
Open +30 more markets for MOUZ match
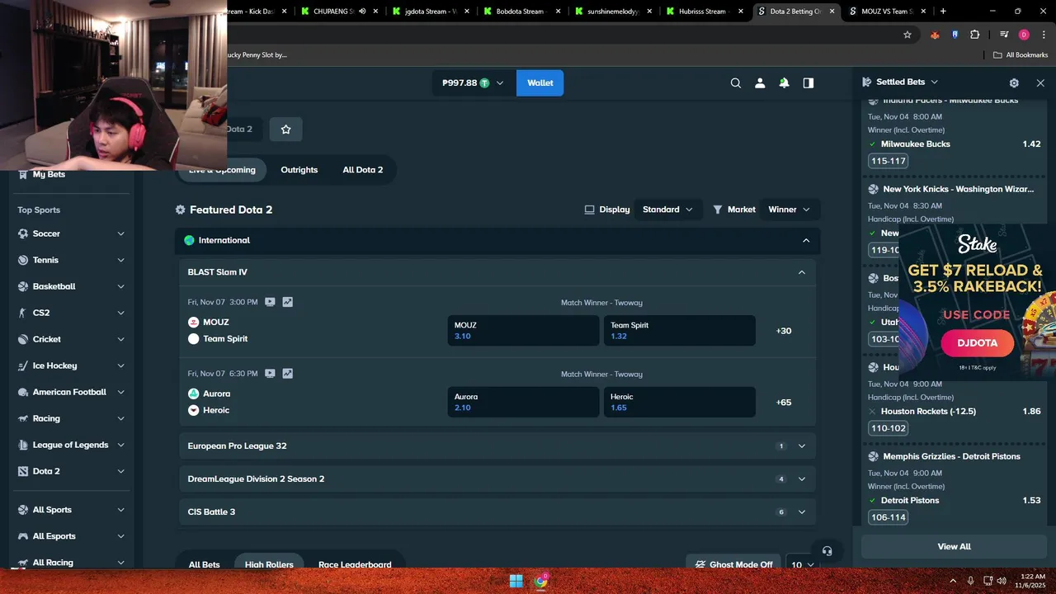pos(784,331)
